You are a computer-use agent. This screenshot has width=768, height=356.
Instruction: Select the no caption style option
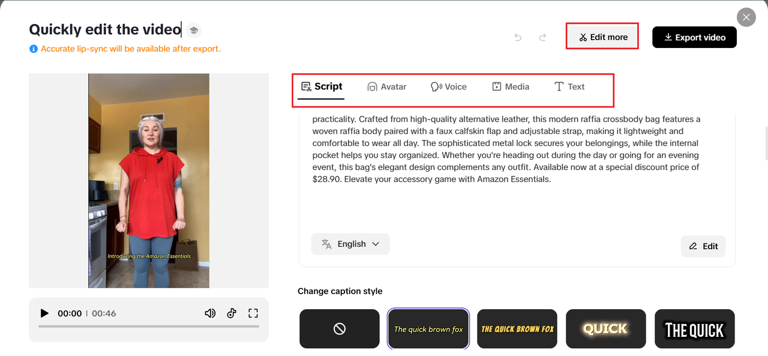click(x=340, y=328)
